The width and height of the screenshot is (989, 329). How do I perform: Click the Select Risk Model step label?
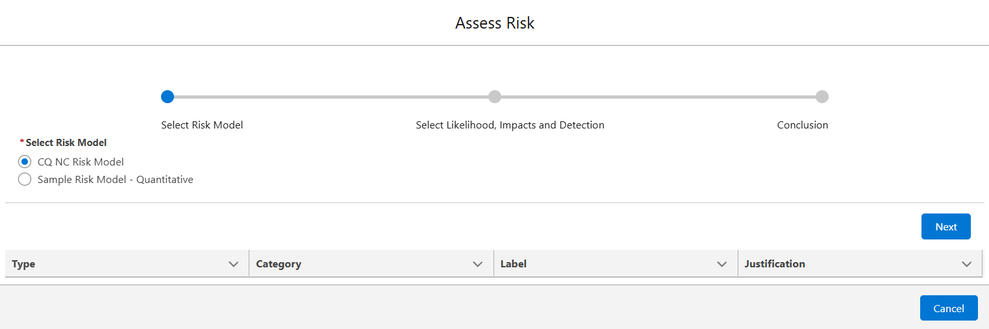click(202, 125)
